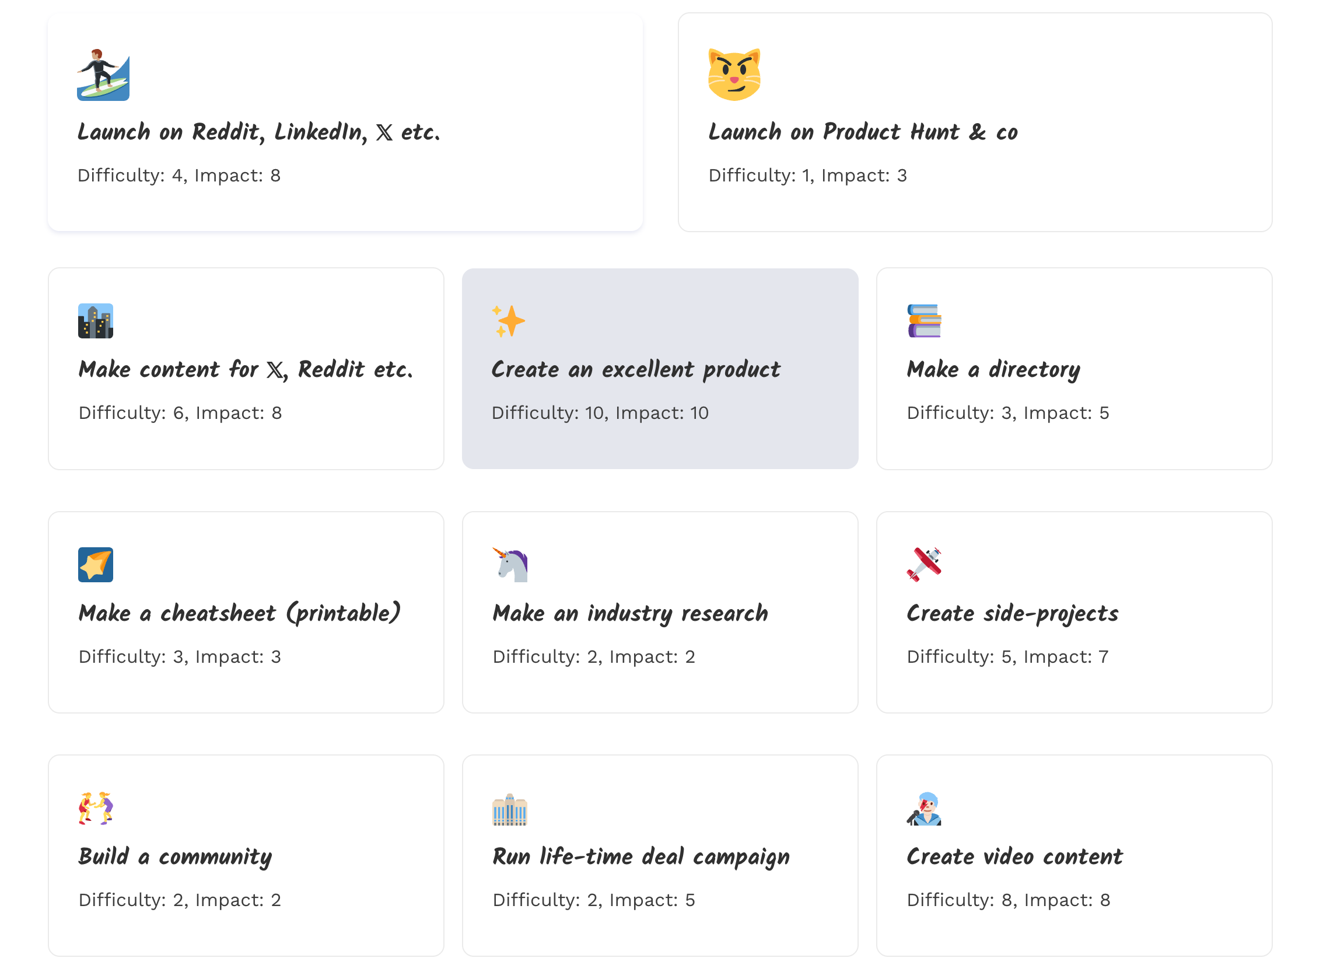Click the small airplane icon on side-projects card

click(x=925, y=565)
